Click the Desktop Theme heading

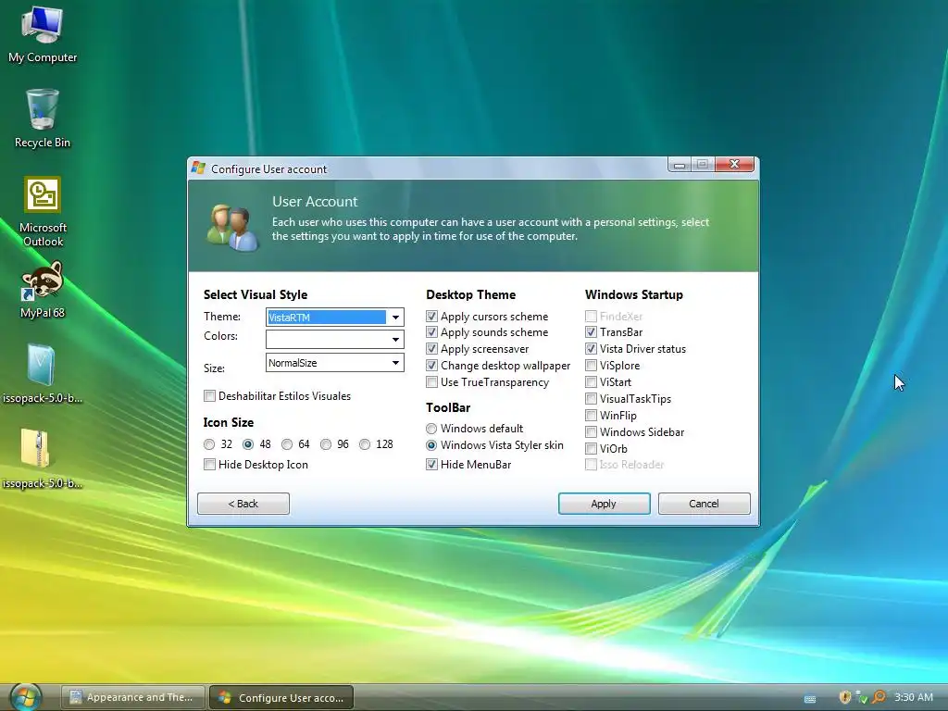[x=470, y=294]
